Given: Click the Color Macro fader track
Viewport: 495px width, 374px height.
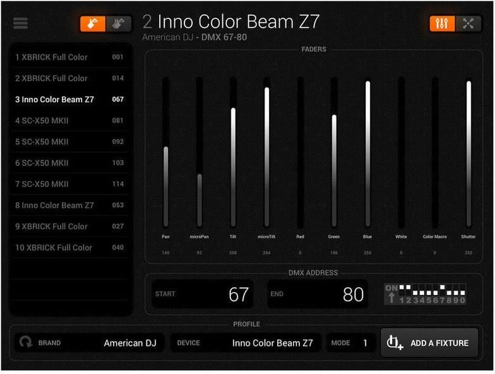Looking at the screenshot, I should coord(435,152).
